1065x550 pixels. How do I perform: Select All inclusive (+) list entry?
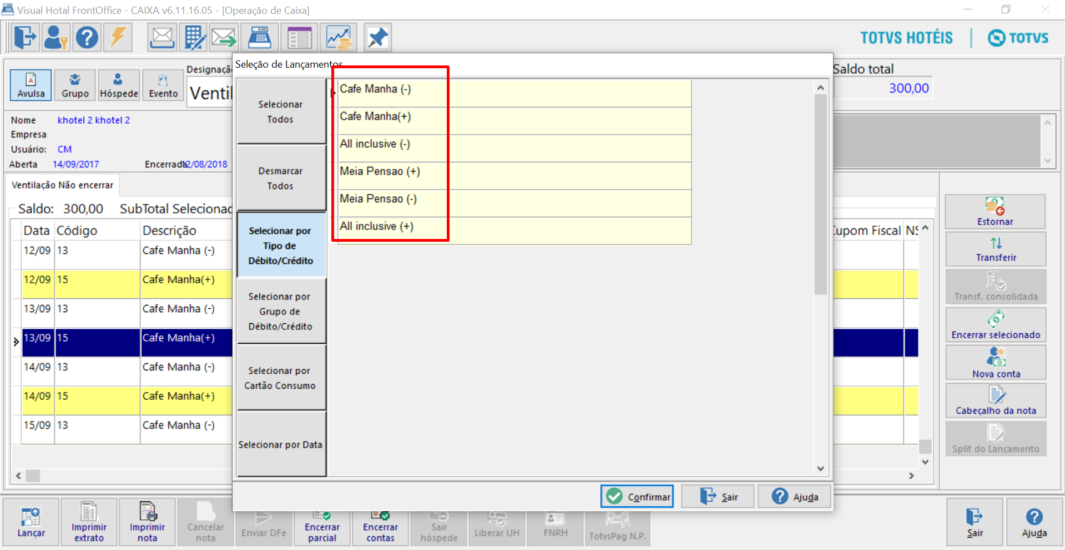tap(514, 231)
